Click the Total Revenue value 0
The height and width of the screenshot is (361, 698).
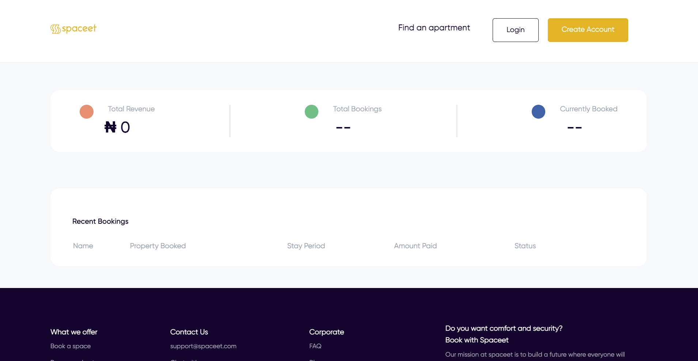pyautogui.click(x=125, y=127)
